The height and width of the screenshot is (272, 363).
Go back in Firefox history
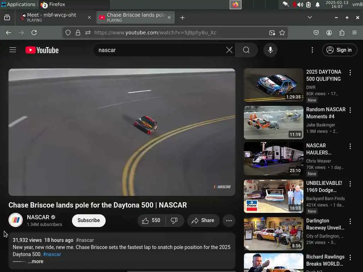point(9,33)
